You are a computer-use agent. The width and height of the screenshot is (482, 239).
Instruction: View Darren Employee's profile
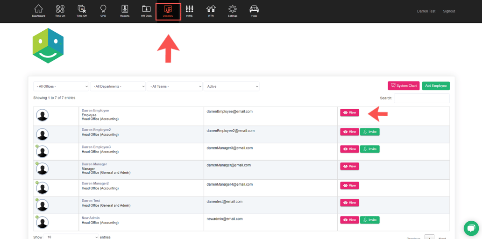click(x=349, y=112)
